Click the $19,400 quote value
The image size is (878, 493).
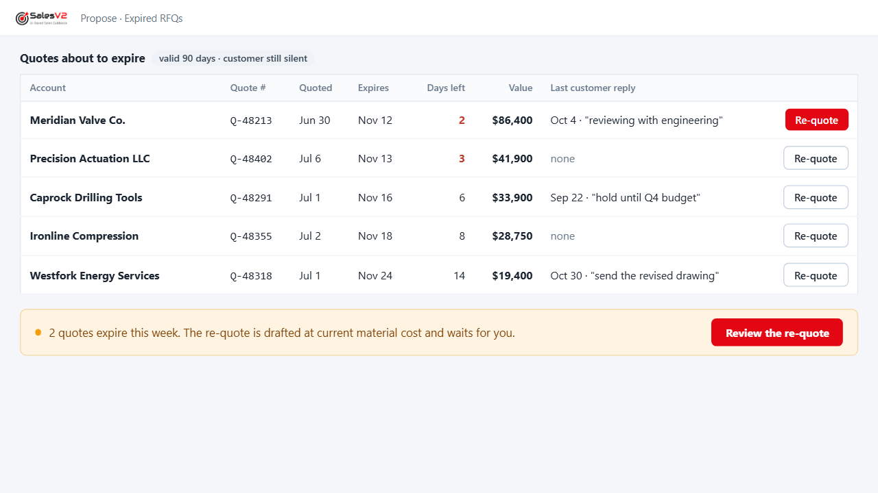(x=512, y=275)
